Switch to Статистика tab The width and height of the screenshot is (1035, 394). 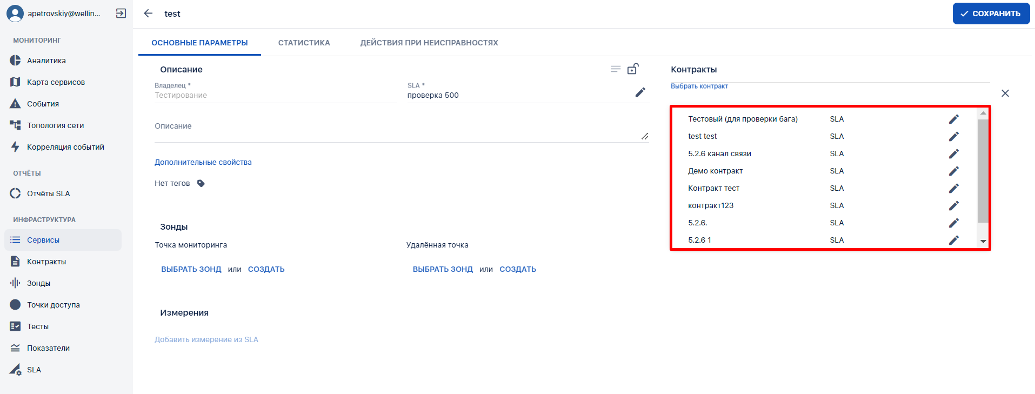(304, 43)
